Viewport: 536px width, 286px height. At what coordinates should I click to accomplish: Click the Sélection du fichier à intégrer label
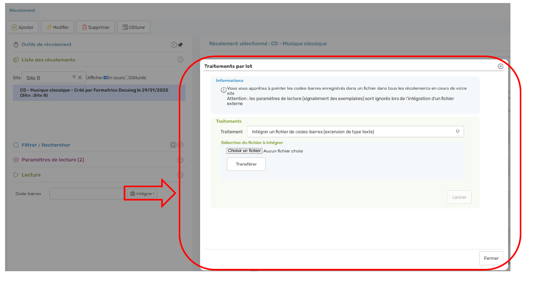coord(252,143)
